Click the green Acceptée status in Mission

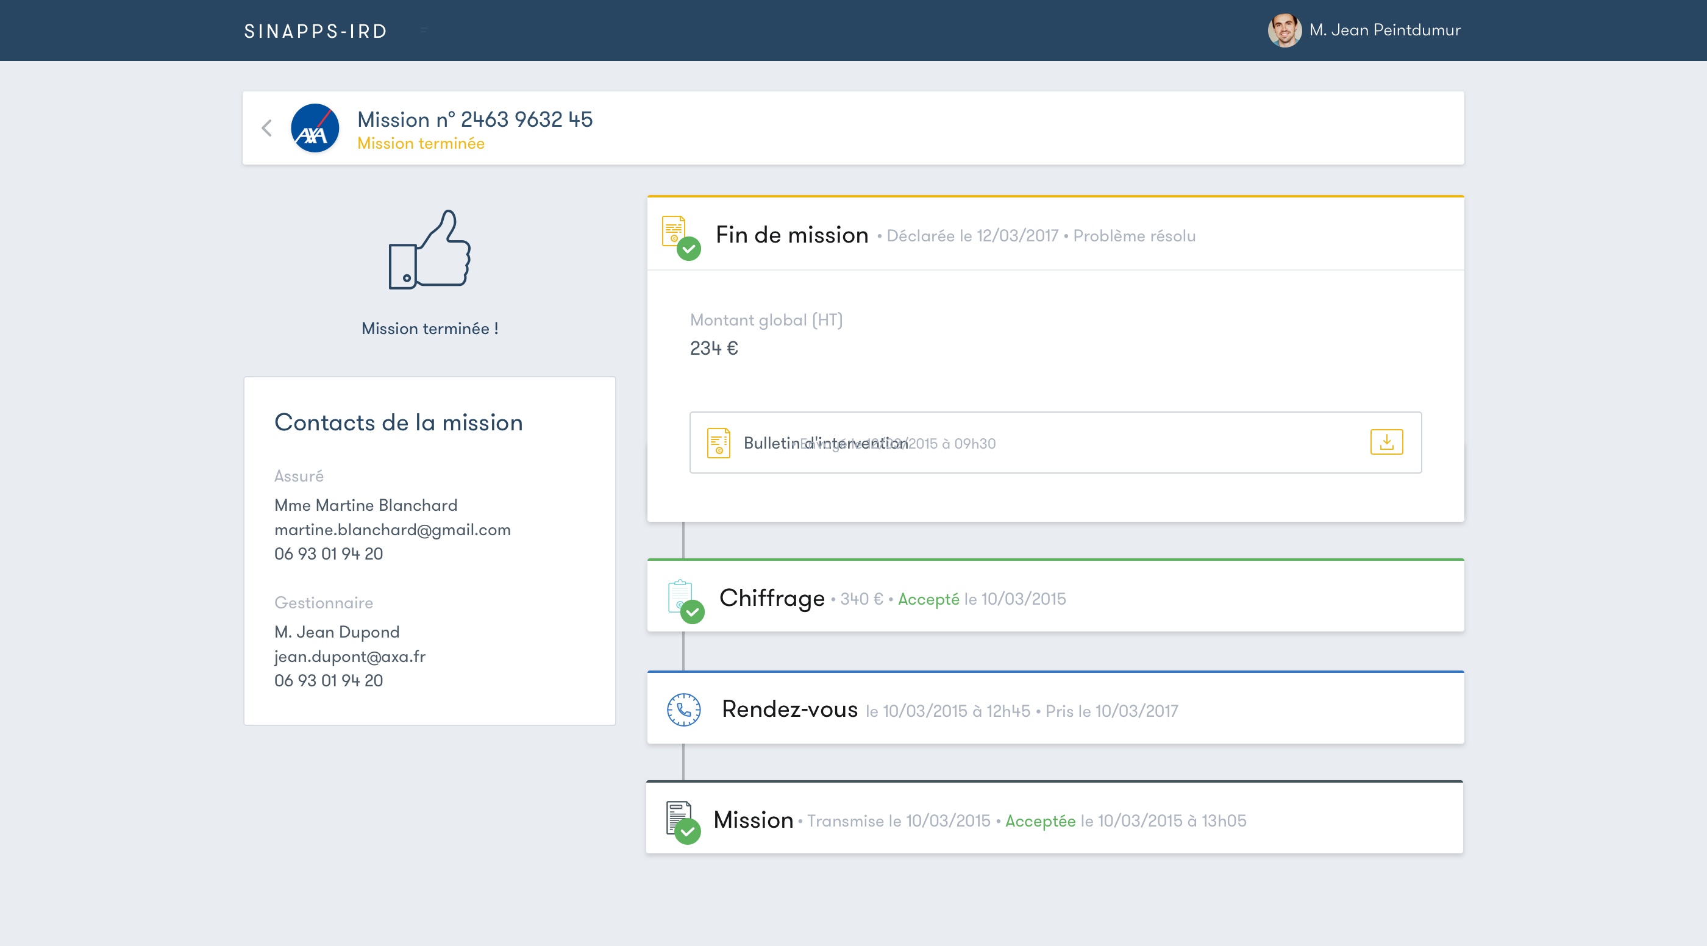tap(1041, 821)
